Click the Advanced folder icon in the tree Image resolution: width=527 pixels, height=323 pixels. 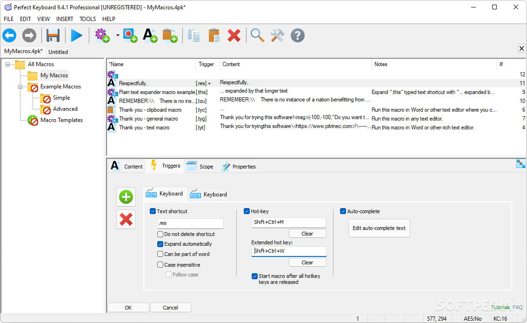pos(46,109)
